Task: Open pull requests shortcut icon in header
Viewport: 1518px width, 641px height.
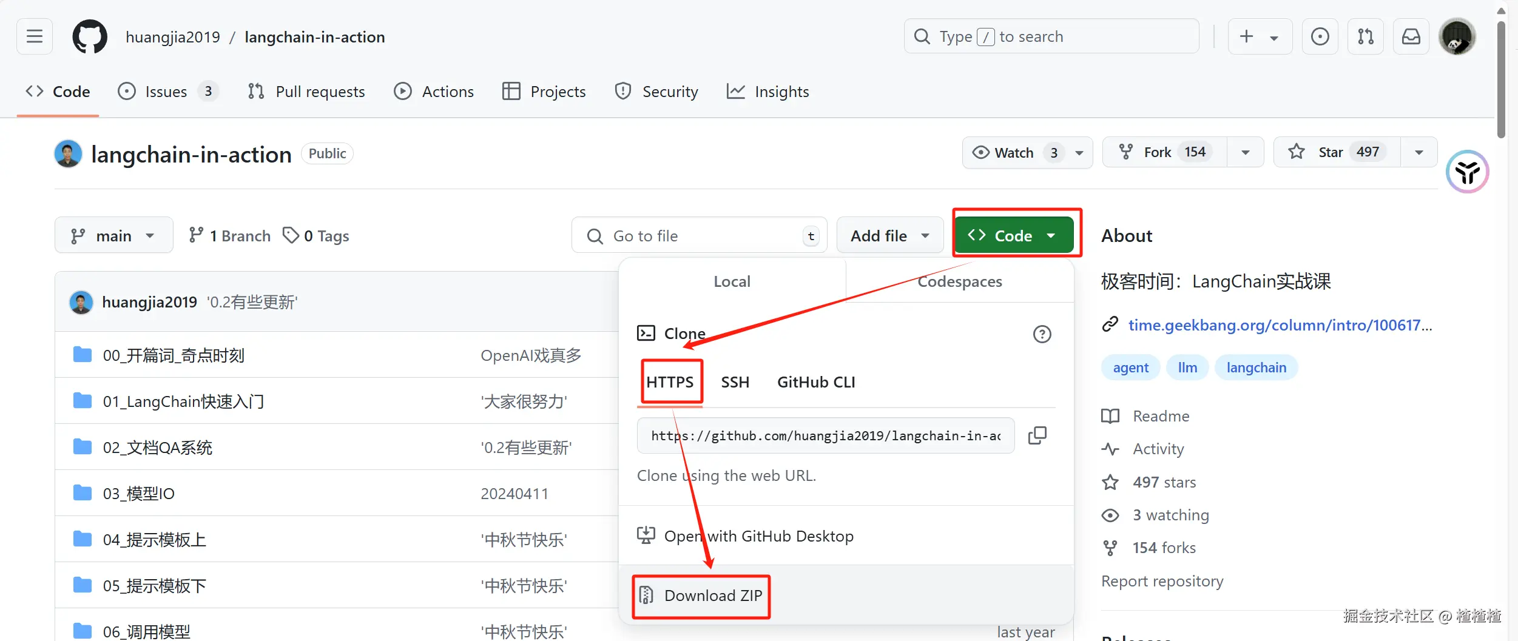Action: [x=1366, y=36]
